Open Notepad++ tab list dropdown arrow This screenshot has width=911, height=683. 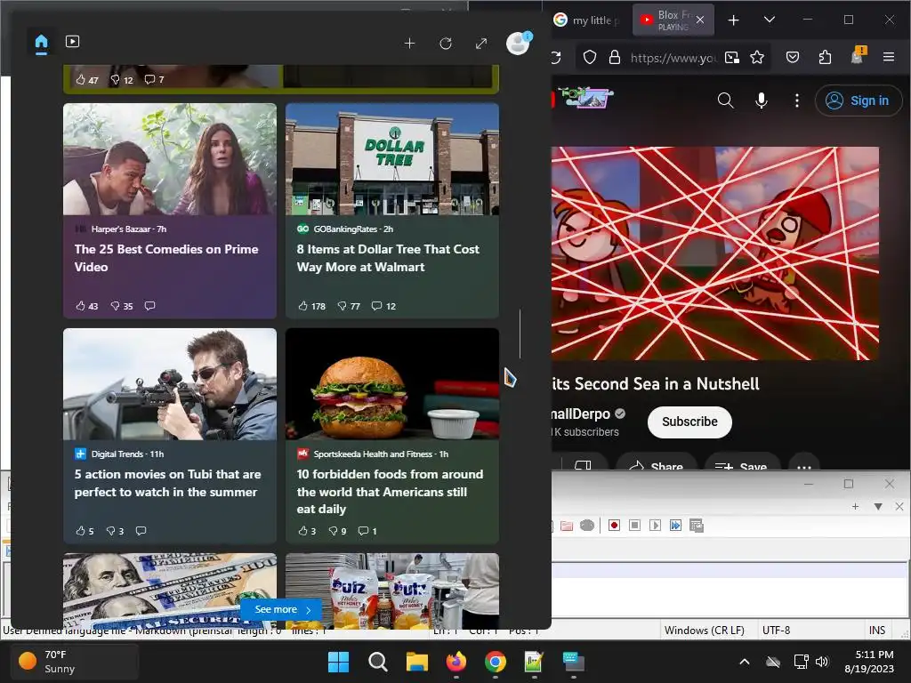(878, 506)
